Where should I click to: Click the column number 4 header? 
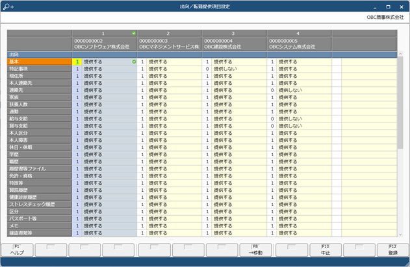(x=299, y=34)
